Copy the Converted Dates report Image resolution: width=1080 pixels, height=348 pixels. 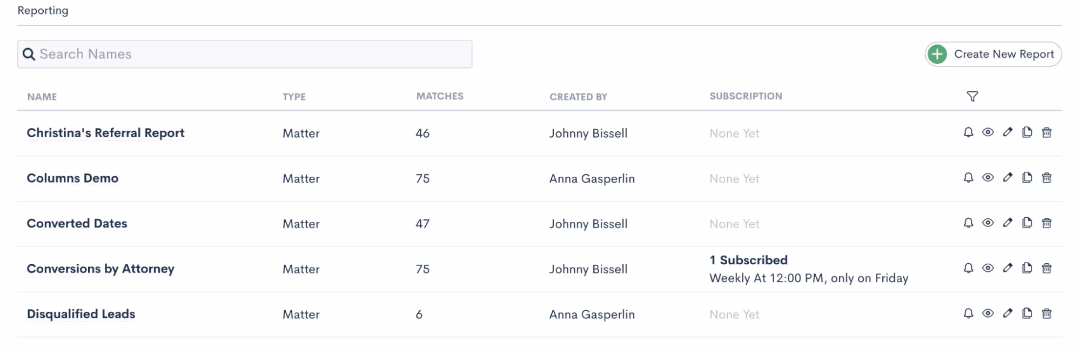(1027, 223)
